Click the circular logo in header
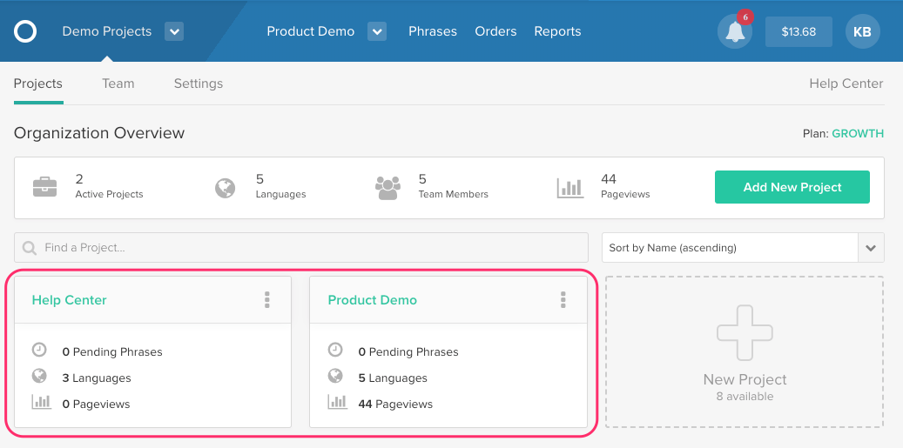903x448 pixels. click(x=25, y=31)
